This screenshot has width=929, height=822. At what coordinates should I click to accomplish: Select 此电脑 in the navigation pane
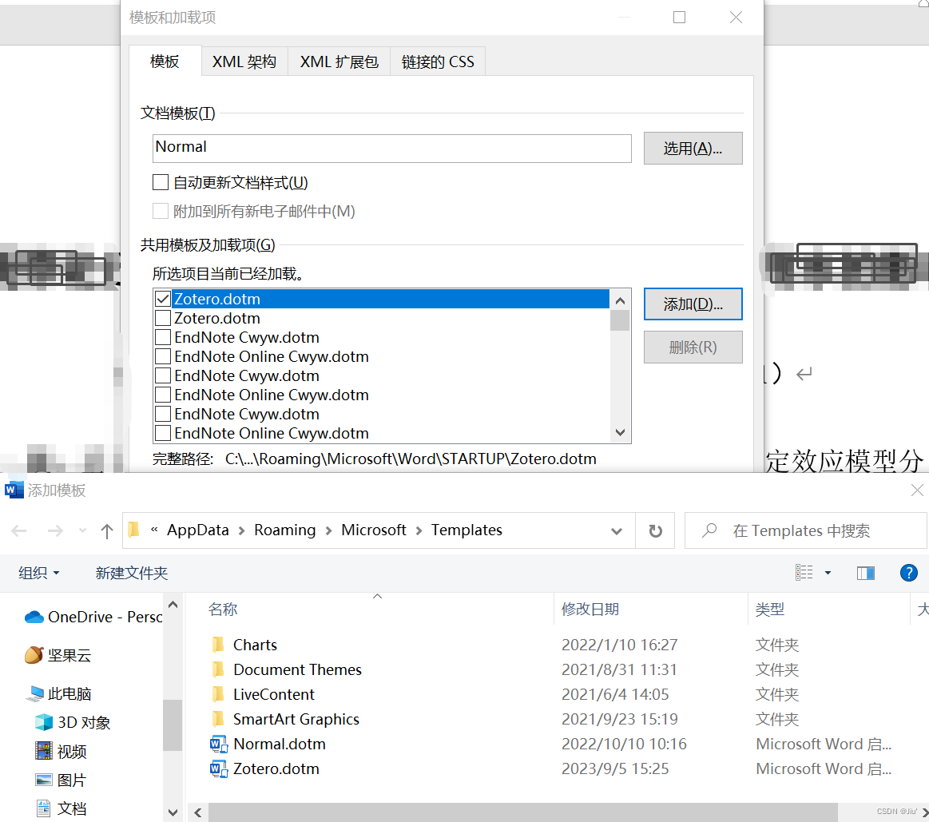tap(58, 693)
